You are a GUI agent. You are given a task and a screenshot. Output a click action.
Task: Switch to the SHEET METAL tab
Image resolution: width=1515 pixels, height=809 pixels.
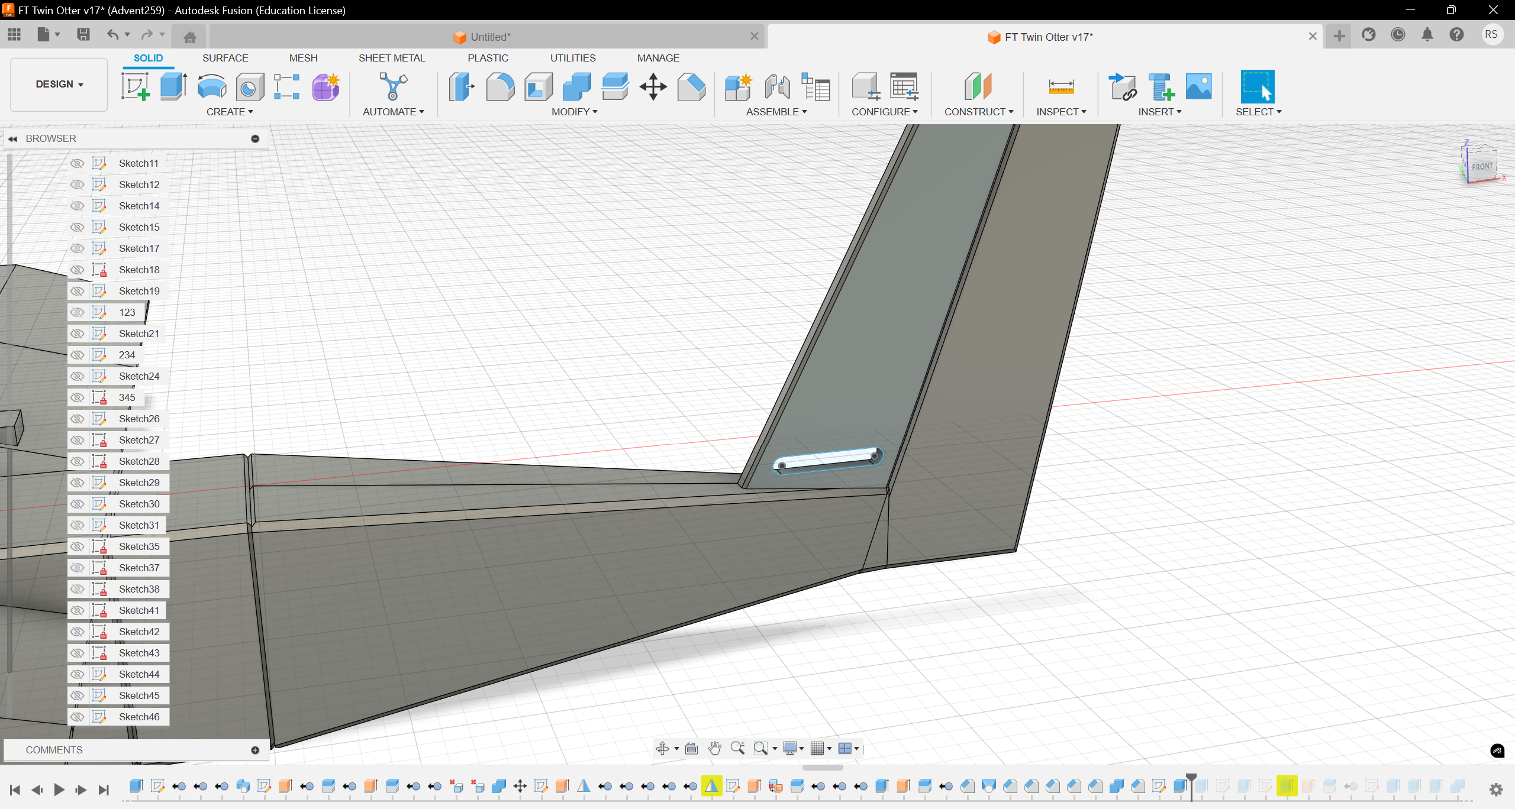[391, 58]
